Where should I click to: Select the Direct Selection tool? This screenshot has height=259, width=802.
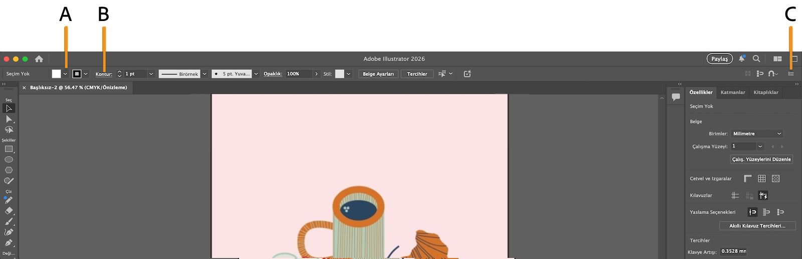pyautogui.click(x=9, y=119)
